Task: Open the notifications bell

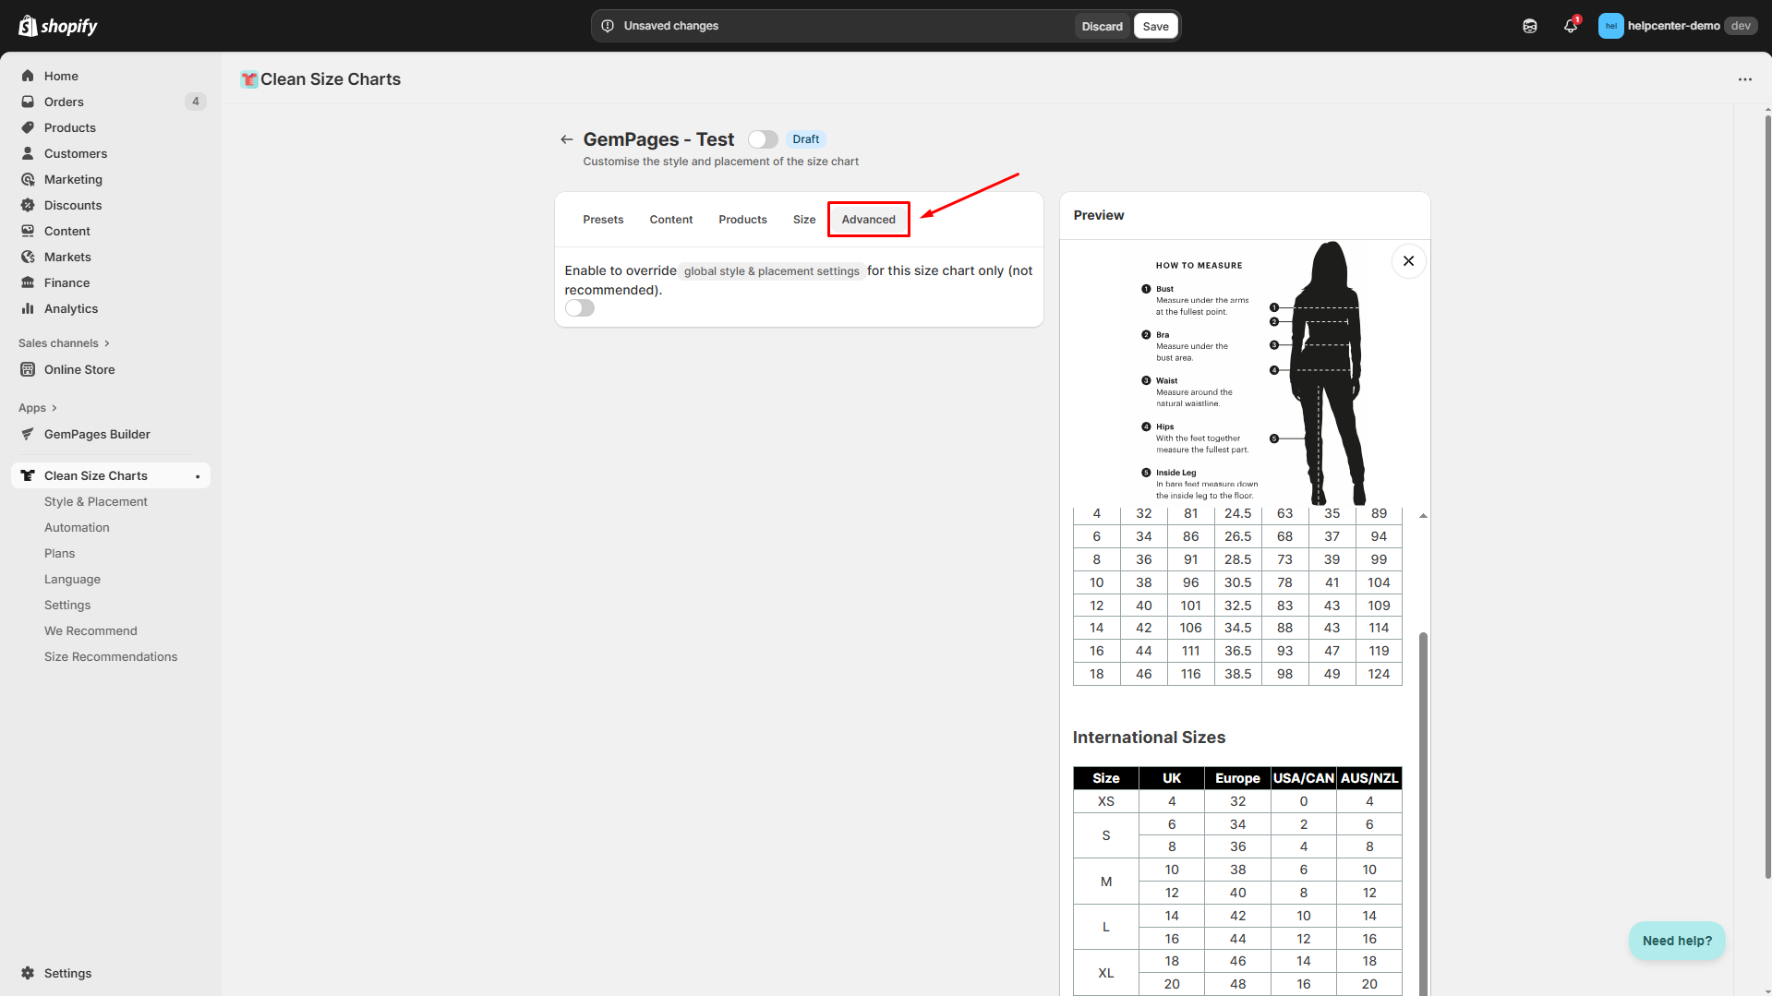Action: point(1570,26)
